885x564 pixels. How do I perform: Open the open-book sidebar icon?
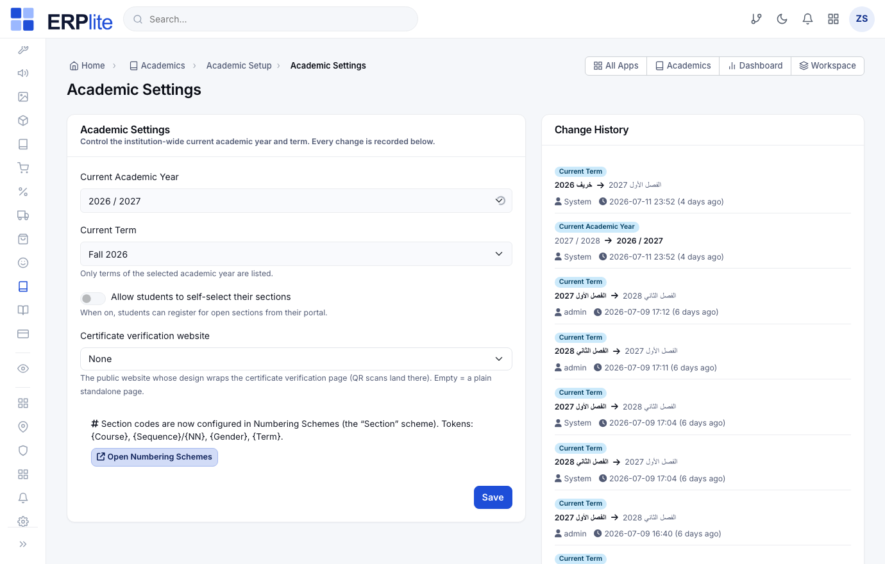pos(23,310)
